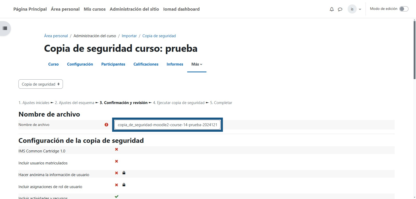
Task: Click the Nombre de archivo text field
Action: pyautogui.click(x=167, y=125)
